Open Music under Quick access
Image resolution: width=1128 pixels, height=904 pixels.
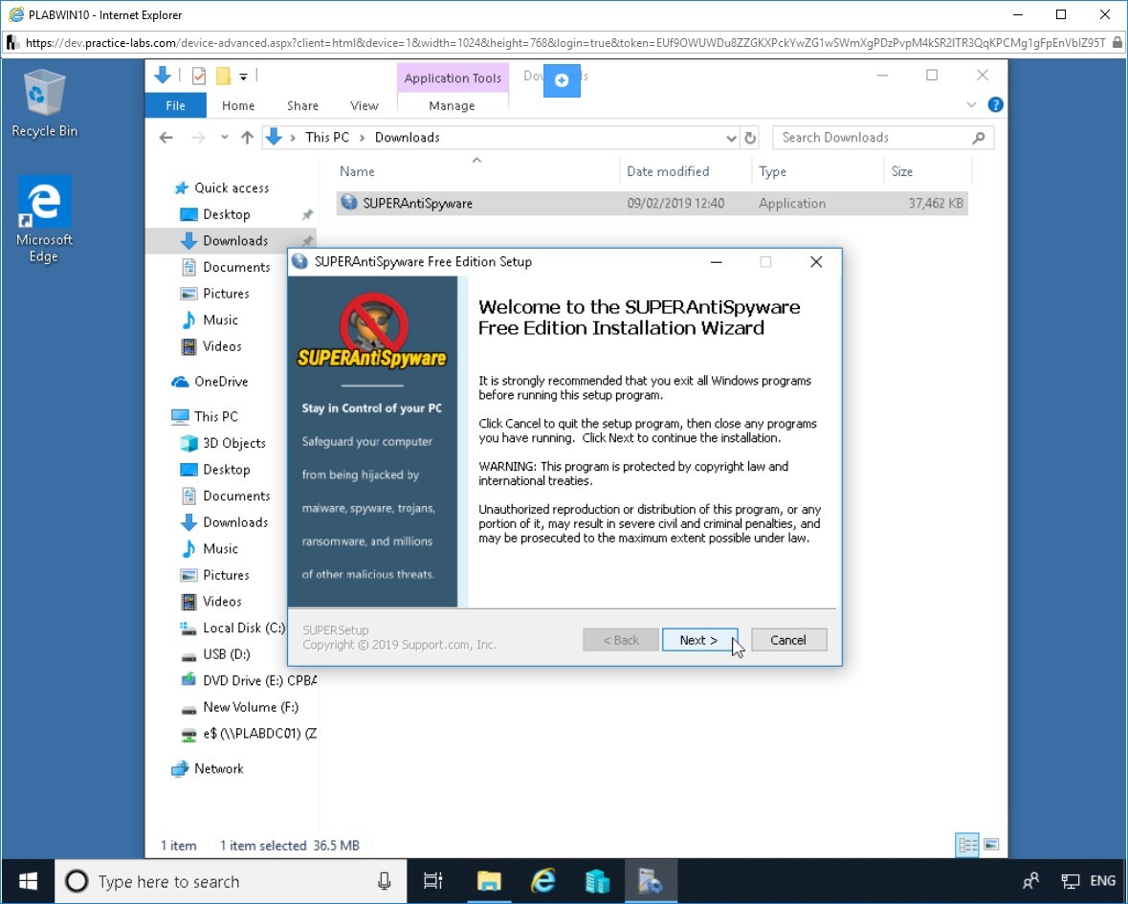(220, 320)
